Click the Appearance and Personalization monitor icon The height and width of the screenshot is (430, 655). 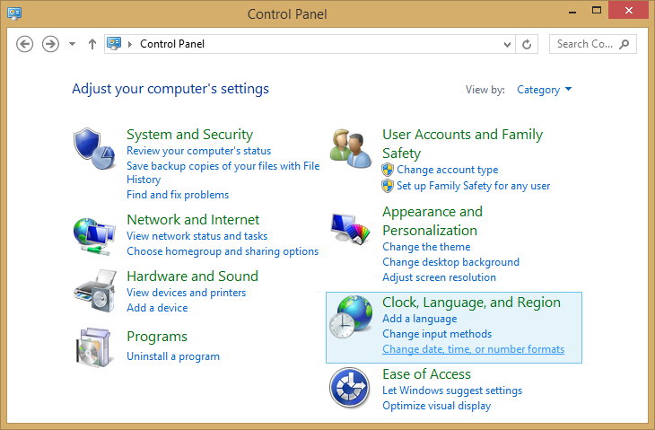tap(350, 233)
